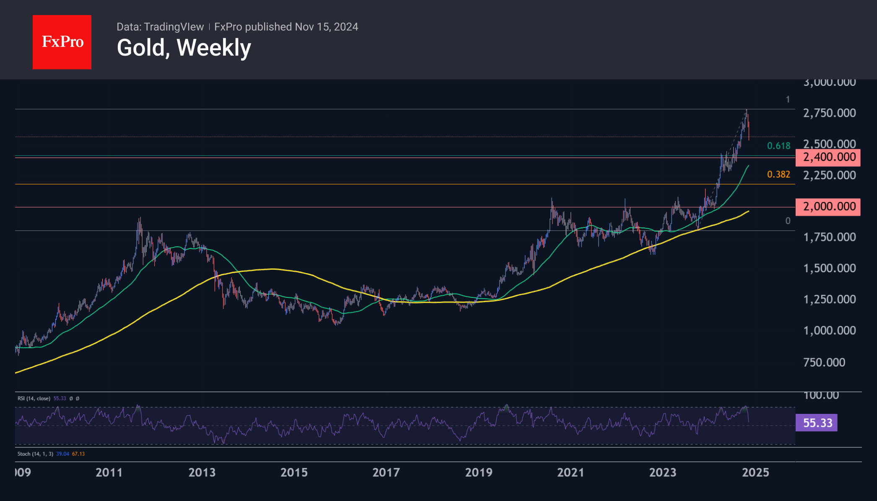Click the 2025 year label on time axis
The width and height of the screenshot is (877, 501).
point(755,473)
